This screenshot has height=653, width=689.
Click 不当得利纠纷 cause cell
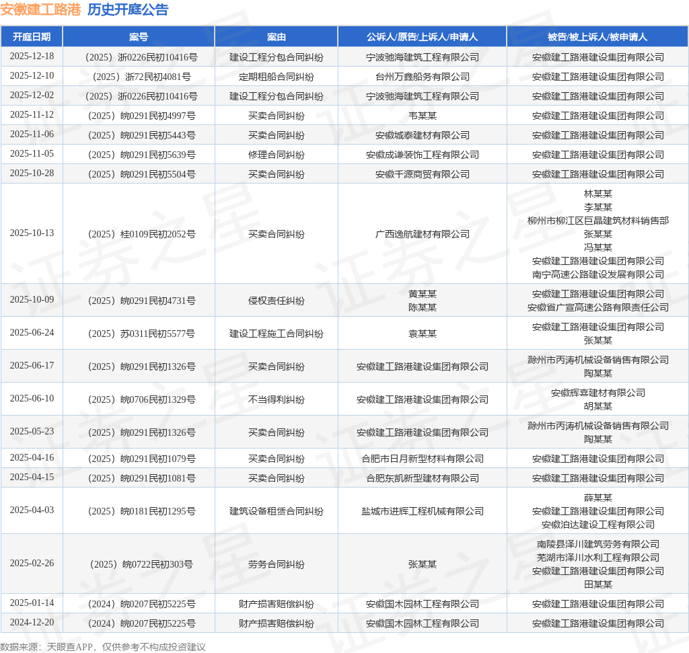click(277, 399)
